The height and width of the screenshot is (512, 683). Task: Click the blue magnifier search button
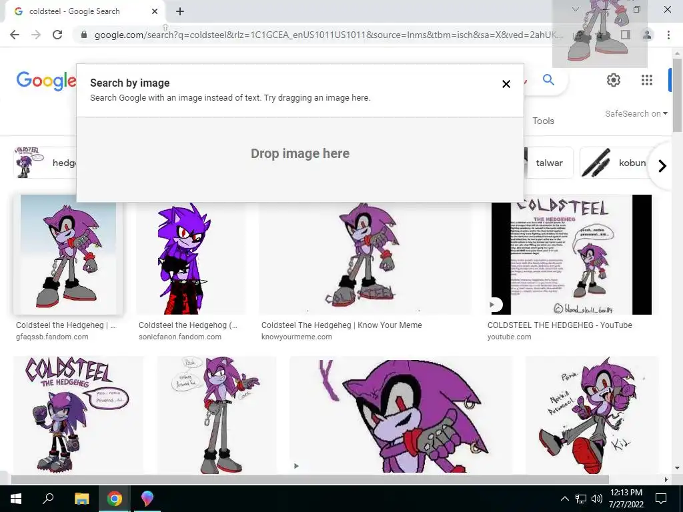coord(548,80)
